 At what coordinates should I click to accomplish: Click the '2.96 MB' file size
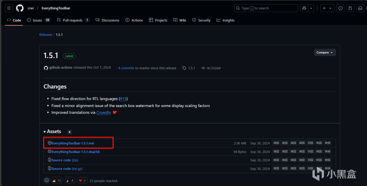[240, 143]
